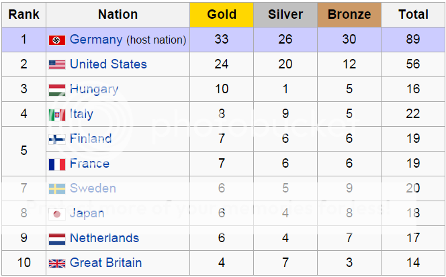Viewport: 446px width, 277px height.
Task: Open the Germany link
Action: pyautogui.click(x=96, y=40)
